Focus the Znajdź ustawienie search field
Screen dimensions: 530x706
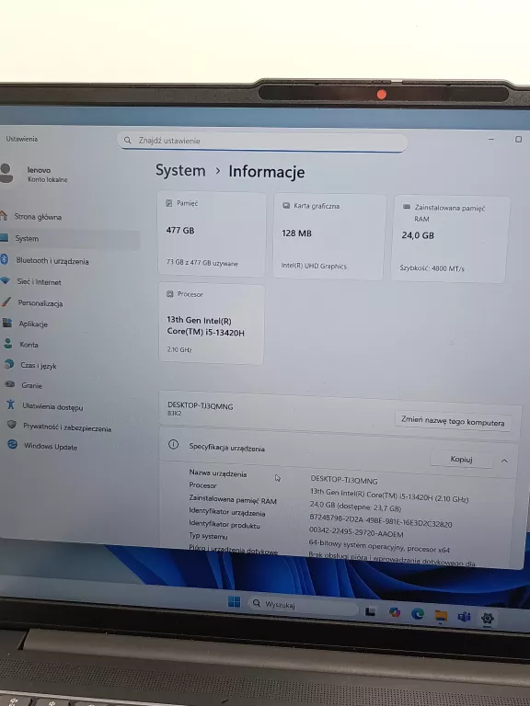pos(262,142)
